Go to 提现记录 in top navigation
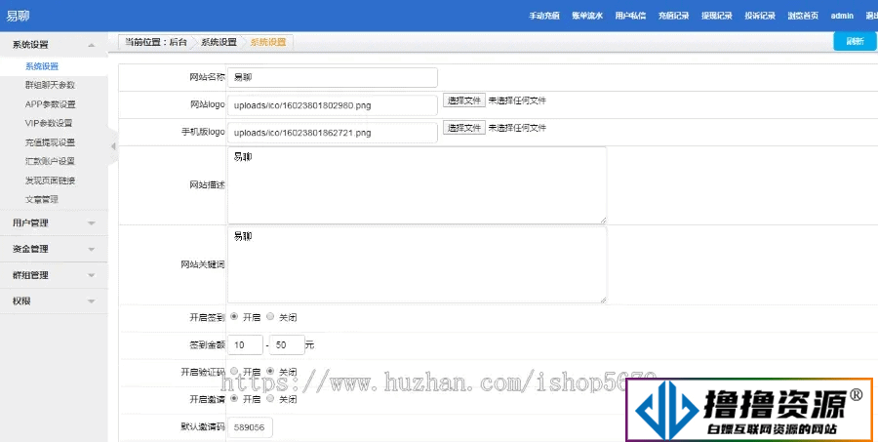Screen dimensions: 878x442 pyautogui.click(x=717, y=16)
